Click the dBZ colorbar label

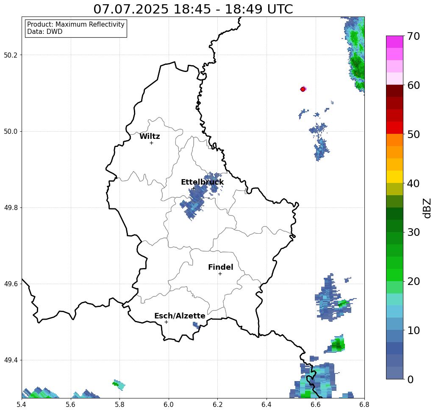pos(427,208)
